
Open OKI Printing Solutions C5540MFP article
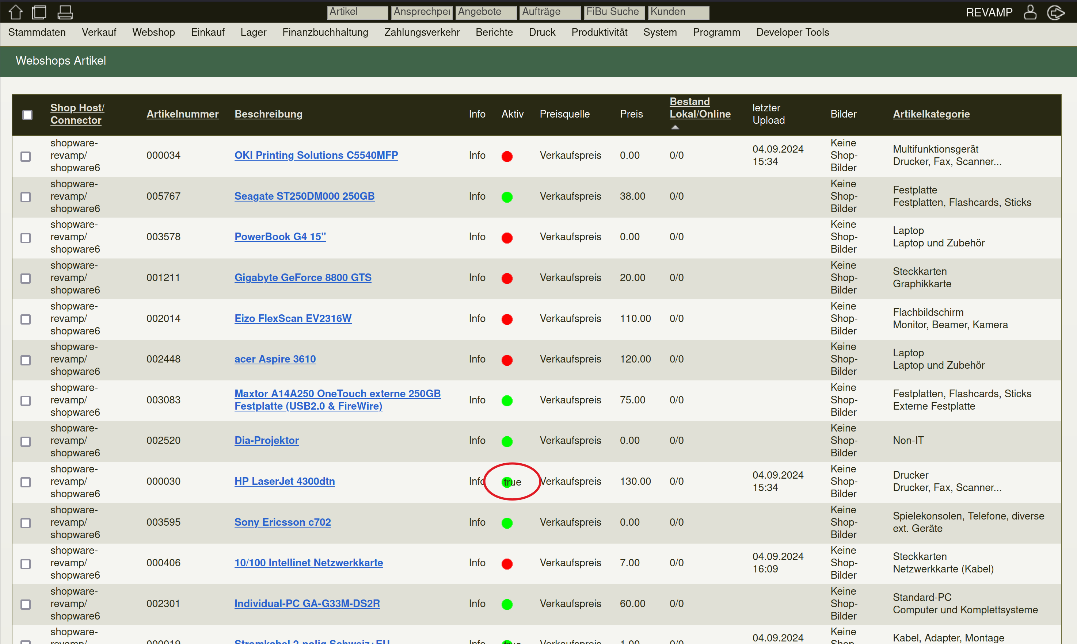tap(316, 156)
